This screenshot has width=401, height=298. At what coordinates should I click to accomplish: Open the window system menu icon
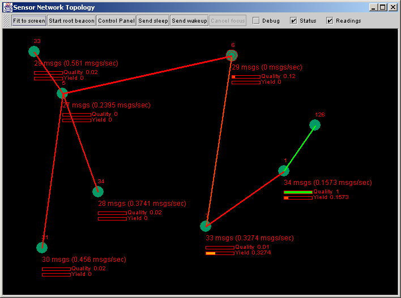click(7, 7)
